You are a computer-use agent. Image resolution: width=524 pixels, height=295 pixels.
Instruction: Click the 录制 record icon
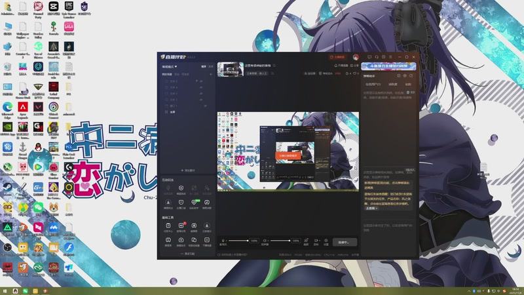click(315, 241)
